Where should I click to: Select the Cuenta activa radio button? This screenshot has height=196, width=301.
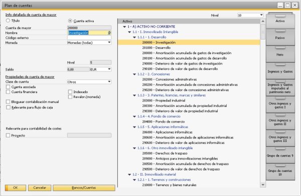coord(70,21)
